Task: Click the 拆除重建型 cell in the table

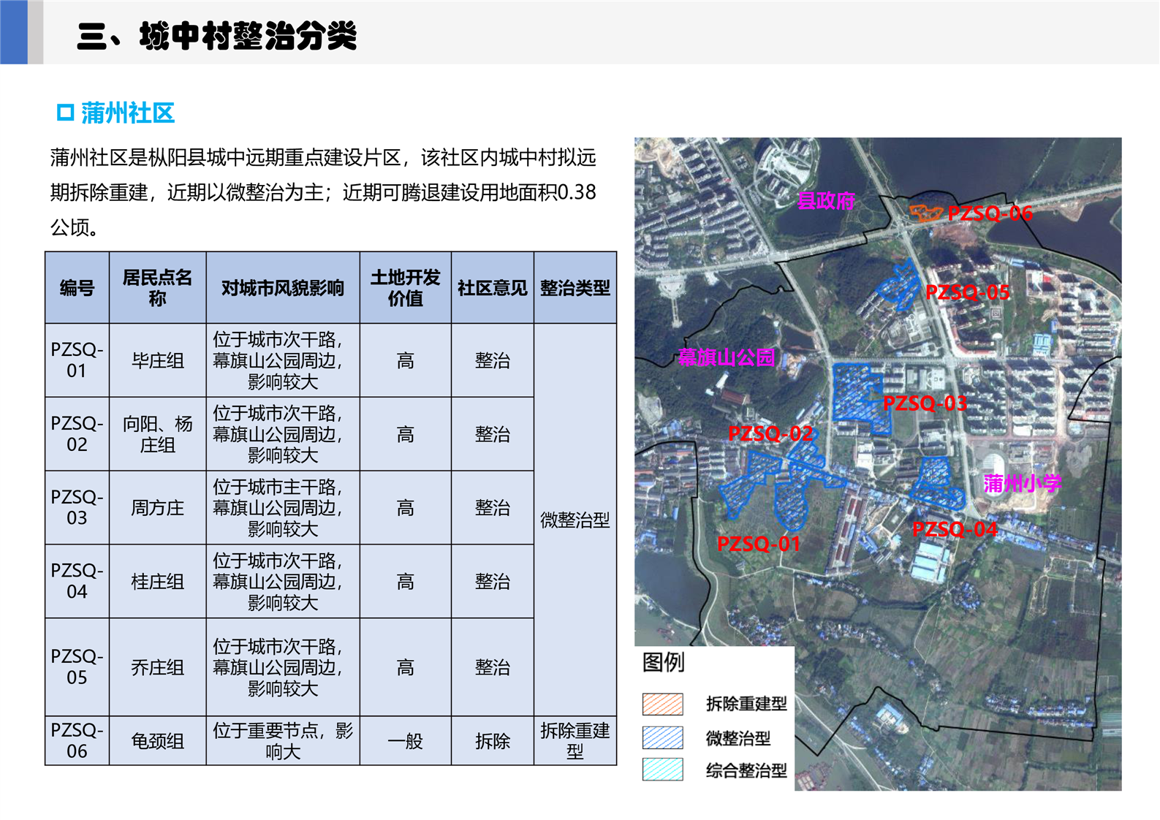Action: coord(575,741)
